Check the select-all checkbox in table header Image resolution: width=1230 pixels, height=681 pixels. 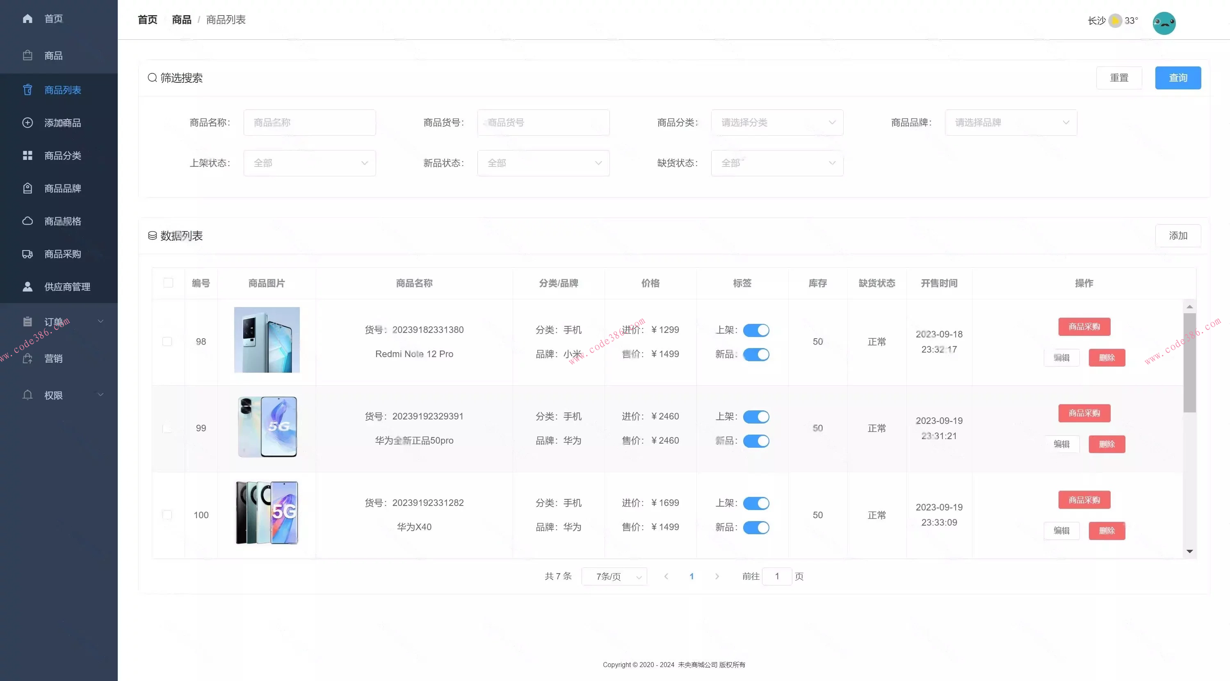[168, 282]
